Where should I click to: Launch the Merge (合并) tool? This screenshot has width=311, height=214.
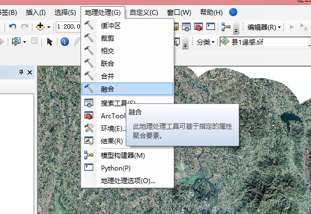127,76
